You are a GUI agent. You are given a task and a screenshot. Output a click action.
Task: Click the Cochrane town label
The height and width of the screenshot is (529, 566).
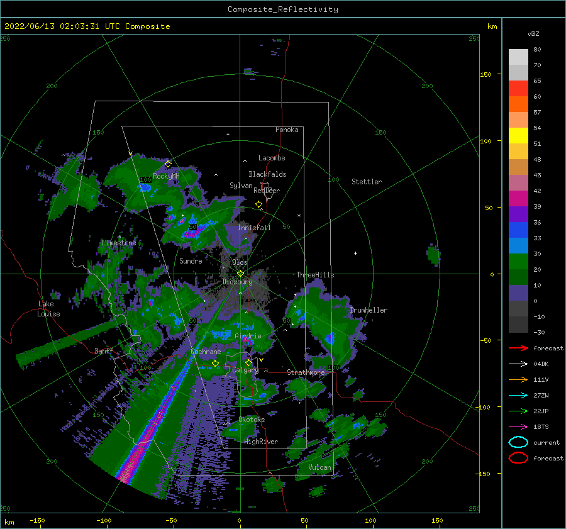pos(206,352)
